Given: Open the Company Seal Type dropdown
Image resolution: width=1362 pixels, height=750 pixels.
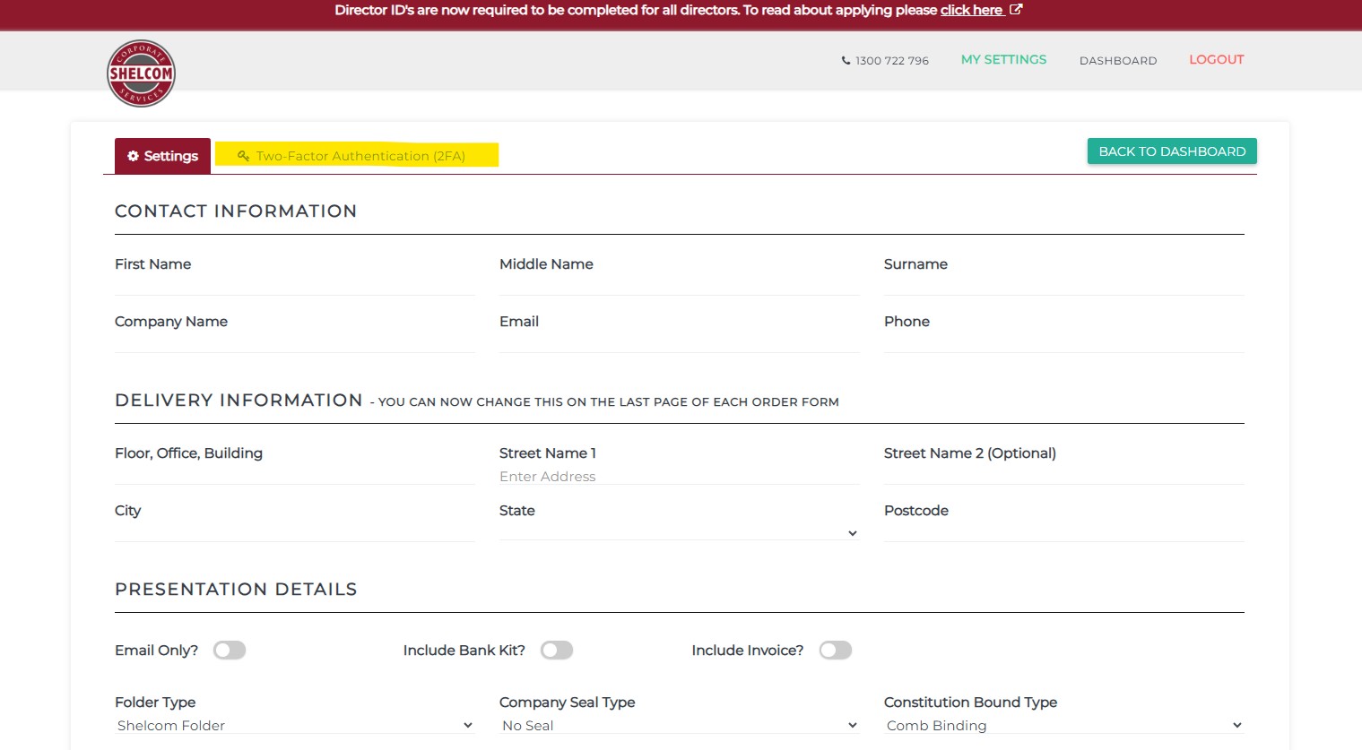Looking at the screenshot, I should [x=679, y=725].
